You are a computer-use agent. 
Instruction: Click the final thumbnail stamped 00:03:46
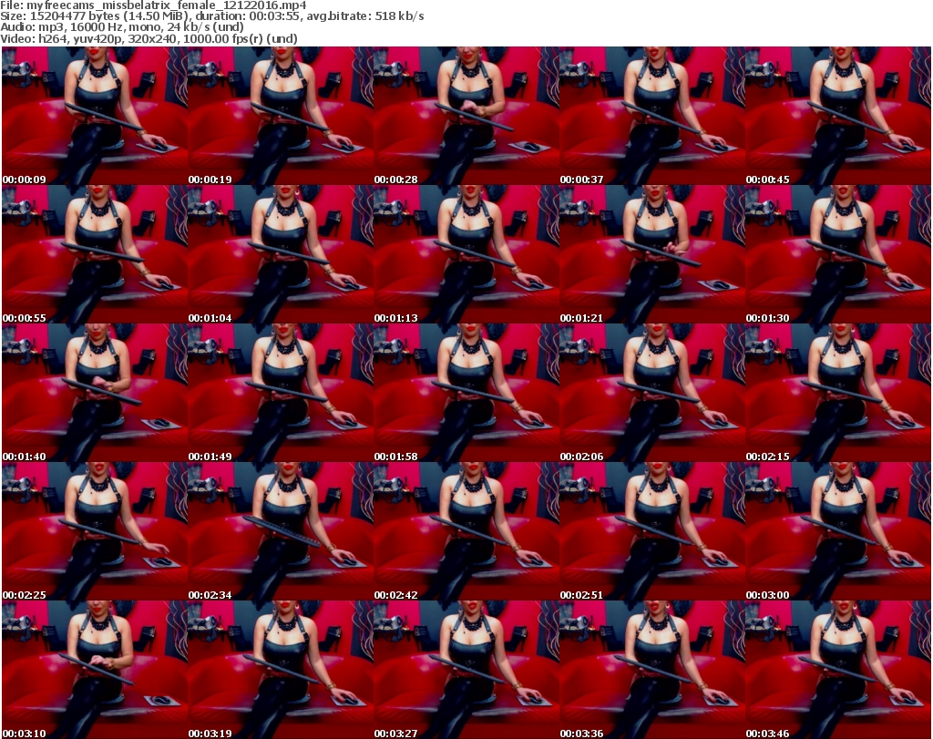[x=838, y=670]
